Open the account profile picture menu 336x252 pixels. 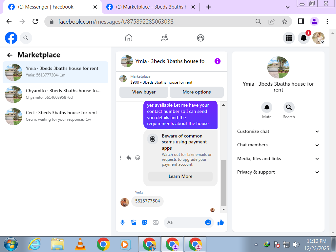click(x=318, y=38)
